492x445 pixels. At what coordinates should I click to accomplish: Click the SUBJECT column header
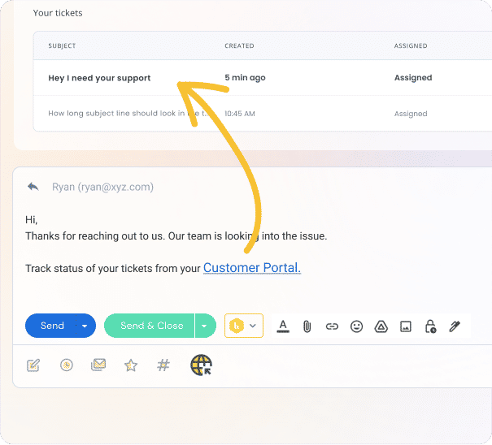click(x=62, y=45)
